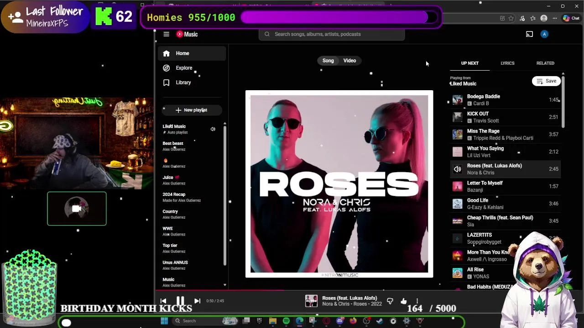Dislike Roses in player bar
This screenshot has width=584, height=328.
click(390, 301)
